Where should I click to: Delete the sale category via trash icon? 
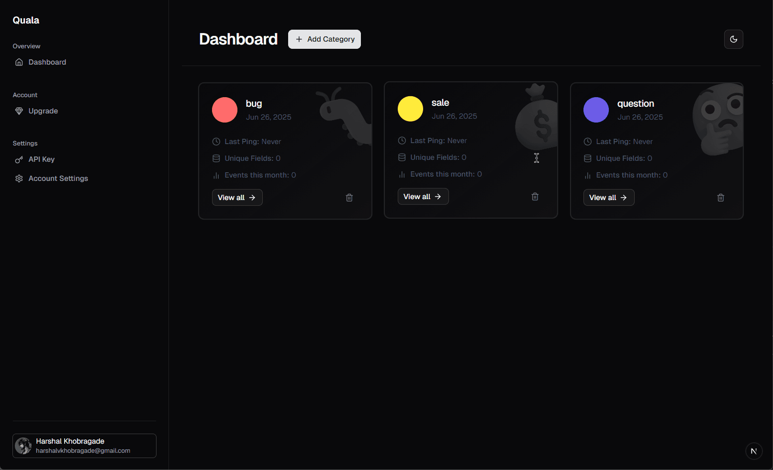point(535,197)
